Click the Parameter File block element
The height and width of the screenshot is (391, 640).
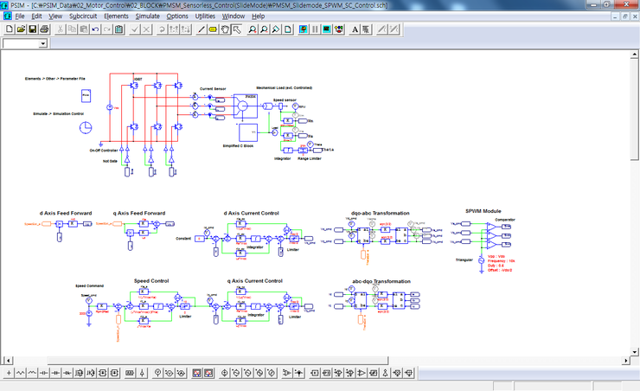pos(86,95)
